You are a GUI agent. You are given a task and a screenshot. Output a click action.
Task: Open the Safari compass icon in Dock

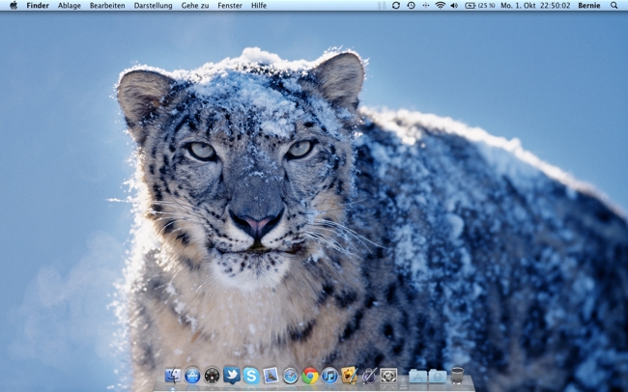click(291, 376)
